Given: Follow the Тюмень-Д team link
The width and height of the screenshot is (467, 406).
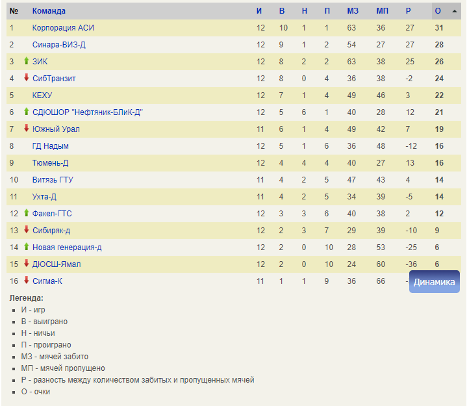Looking at the screenshot, I should tap(50, 162).
